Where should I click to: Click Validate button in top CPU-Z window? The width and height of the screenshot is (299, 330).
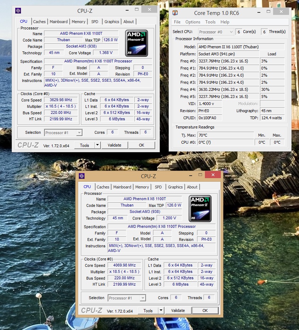coord(115,145)
